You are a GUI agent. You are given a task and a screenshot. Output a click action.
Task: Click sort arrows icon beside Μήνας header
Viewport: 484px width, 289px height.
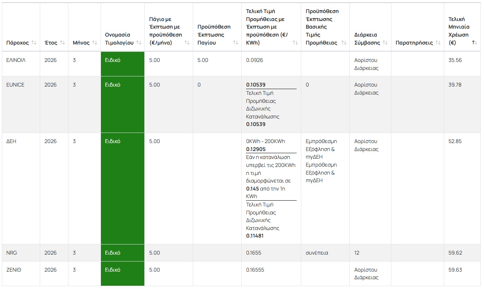click(x=95, y=43)
